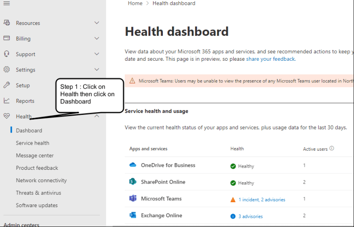
Task: Click the Setup wrench icon
Action: 7,85
